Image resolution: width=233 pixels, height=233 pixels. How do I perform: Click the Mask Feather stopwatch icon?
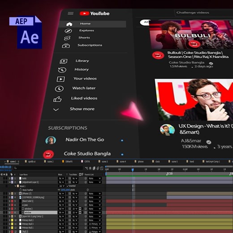[x=21, y=190]
